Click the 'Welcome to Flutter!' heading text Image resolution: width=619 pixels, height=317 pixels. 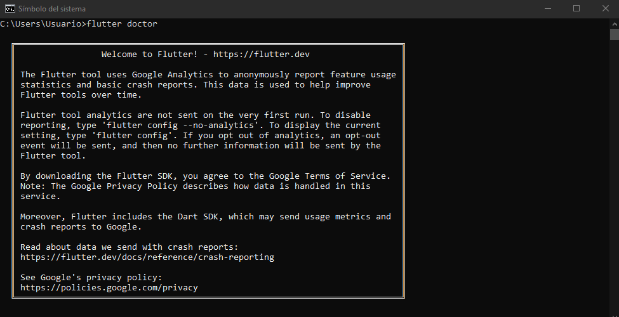point(150,55)
